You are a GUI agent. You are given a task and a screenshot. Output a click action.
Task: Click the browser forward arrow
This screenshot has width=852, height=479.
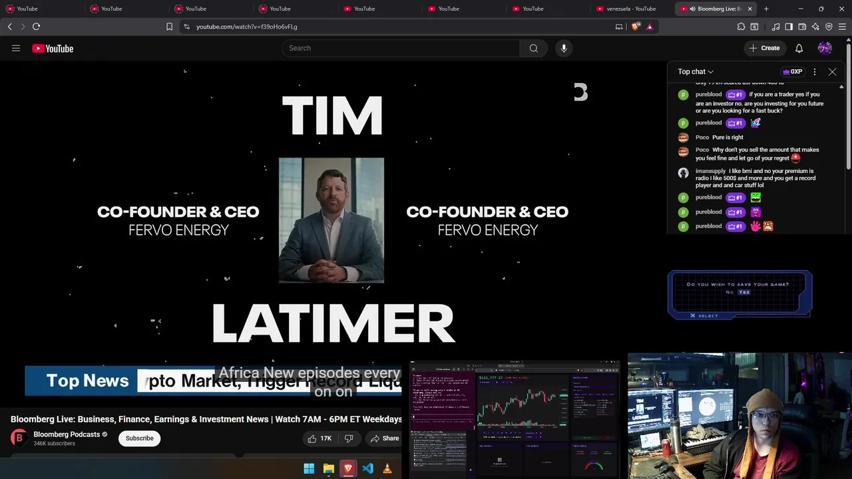click(23, 27)
